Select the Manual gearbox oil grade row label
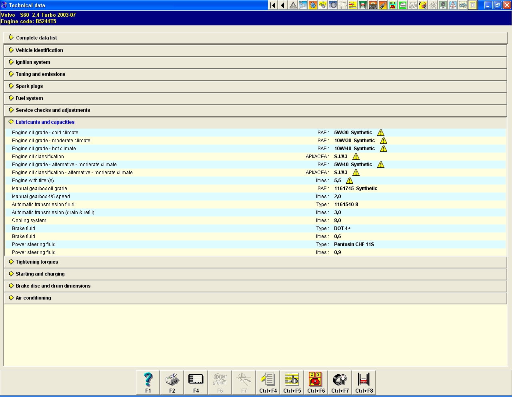The width and height of the screenshot is (512, 397). pyautogui.click(x=40, y=189)
